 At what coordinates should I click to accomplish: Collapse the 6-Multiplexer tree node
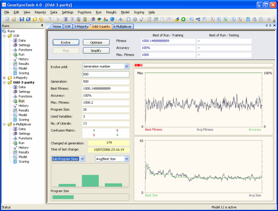pyautogui.click(x=4, y=124)
